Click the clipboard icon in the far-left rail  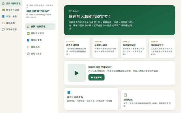click(x=3, y=23)
